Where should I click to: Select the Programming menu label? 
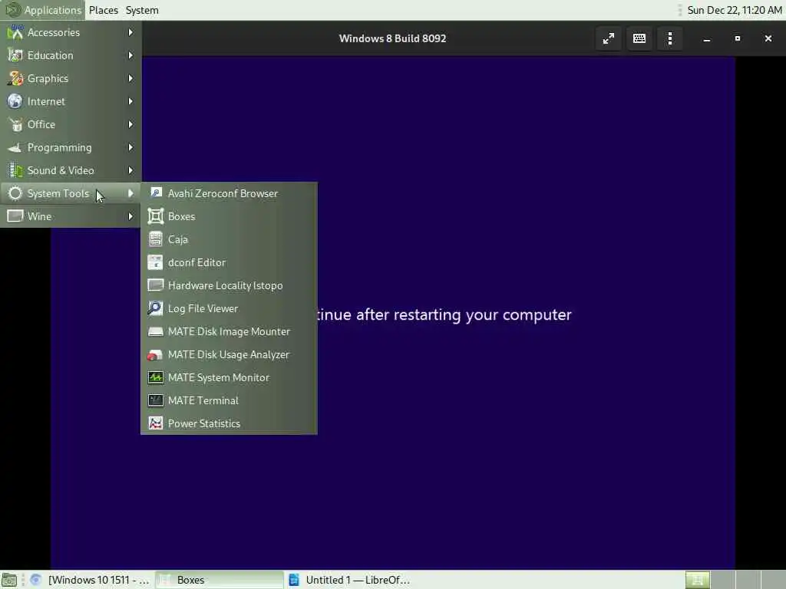tap(60, 148)
